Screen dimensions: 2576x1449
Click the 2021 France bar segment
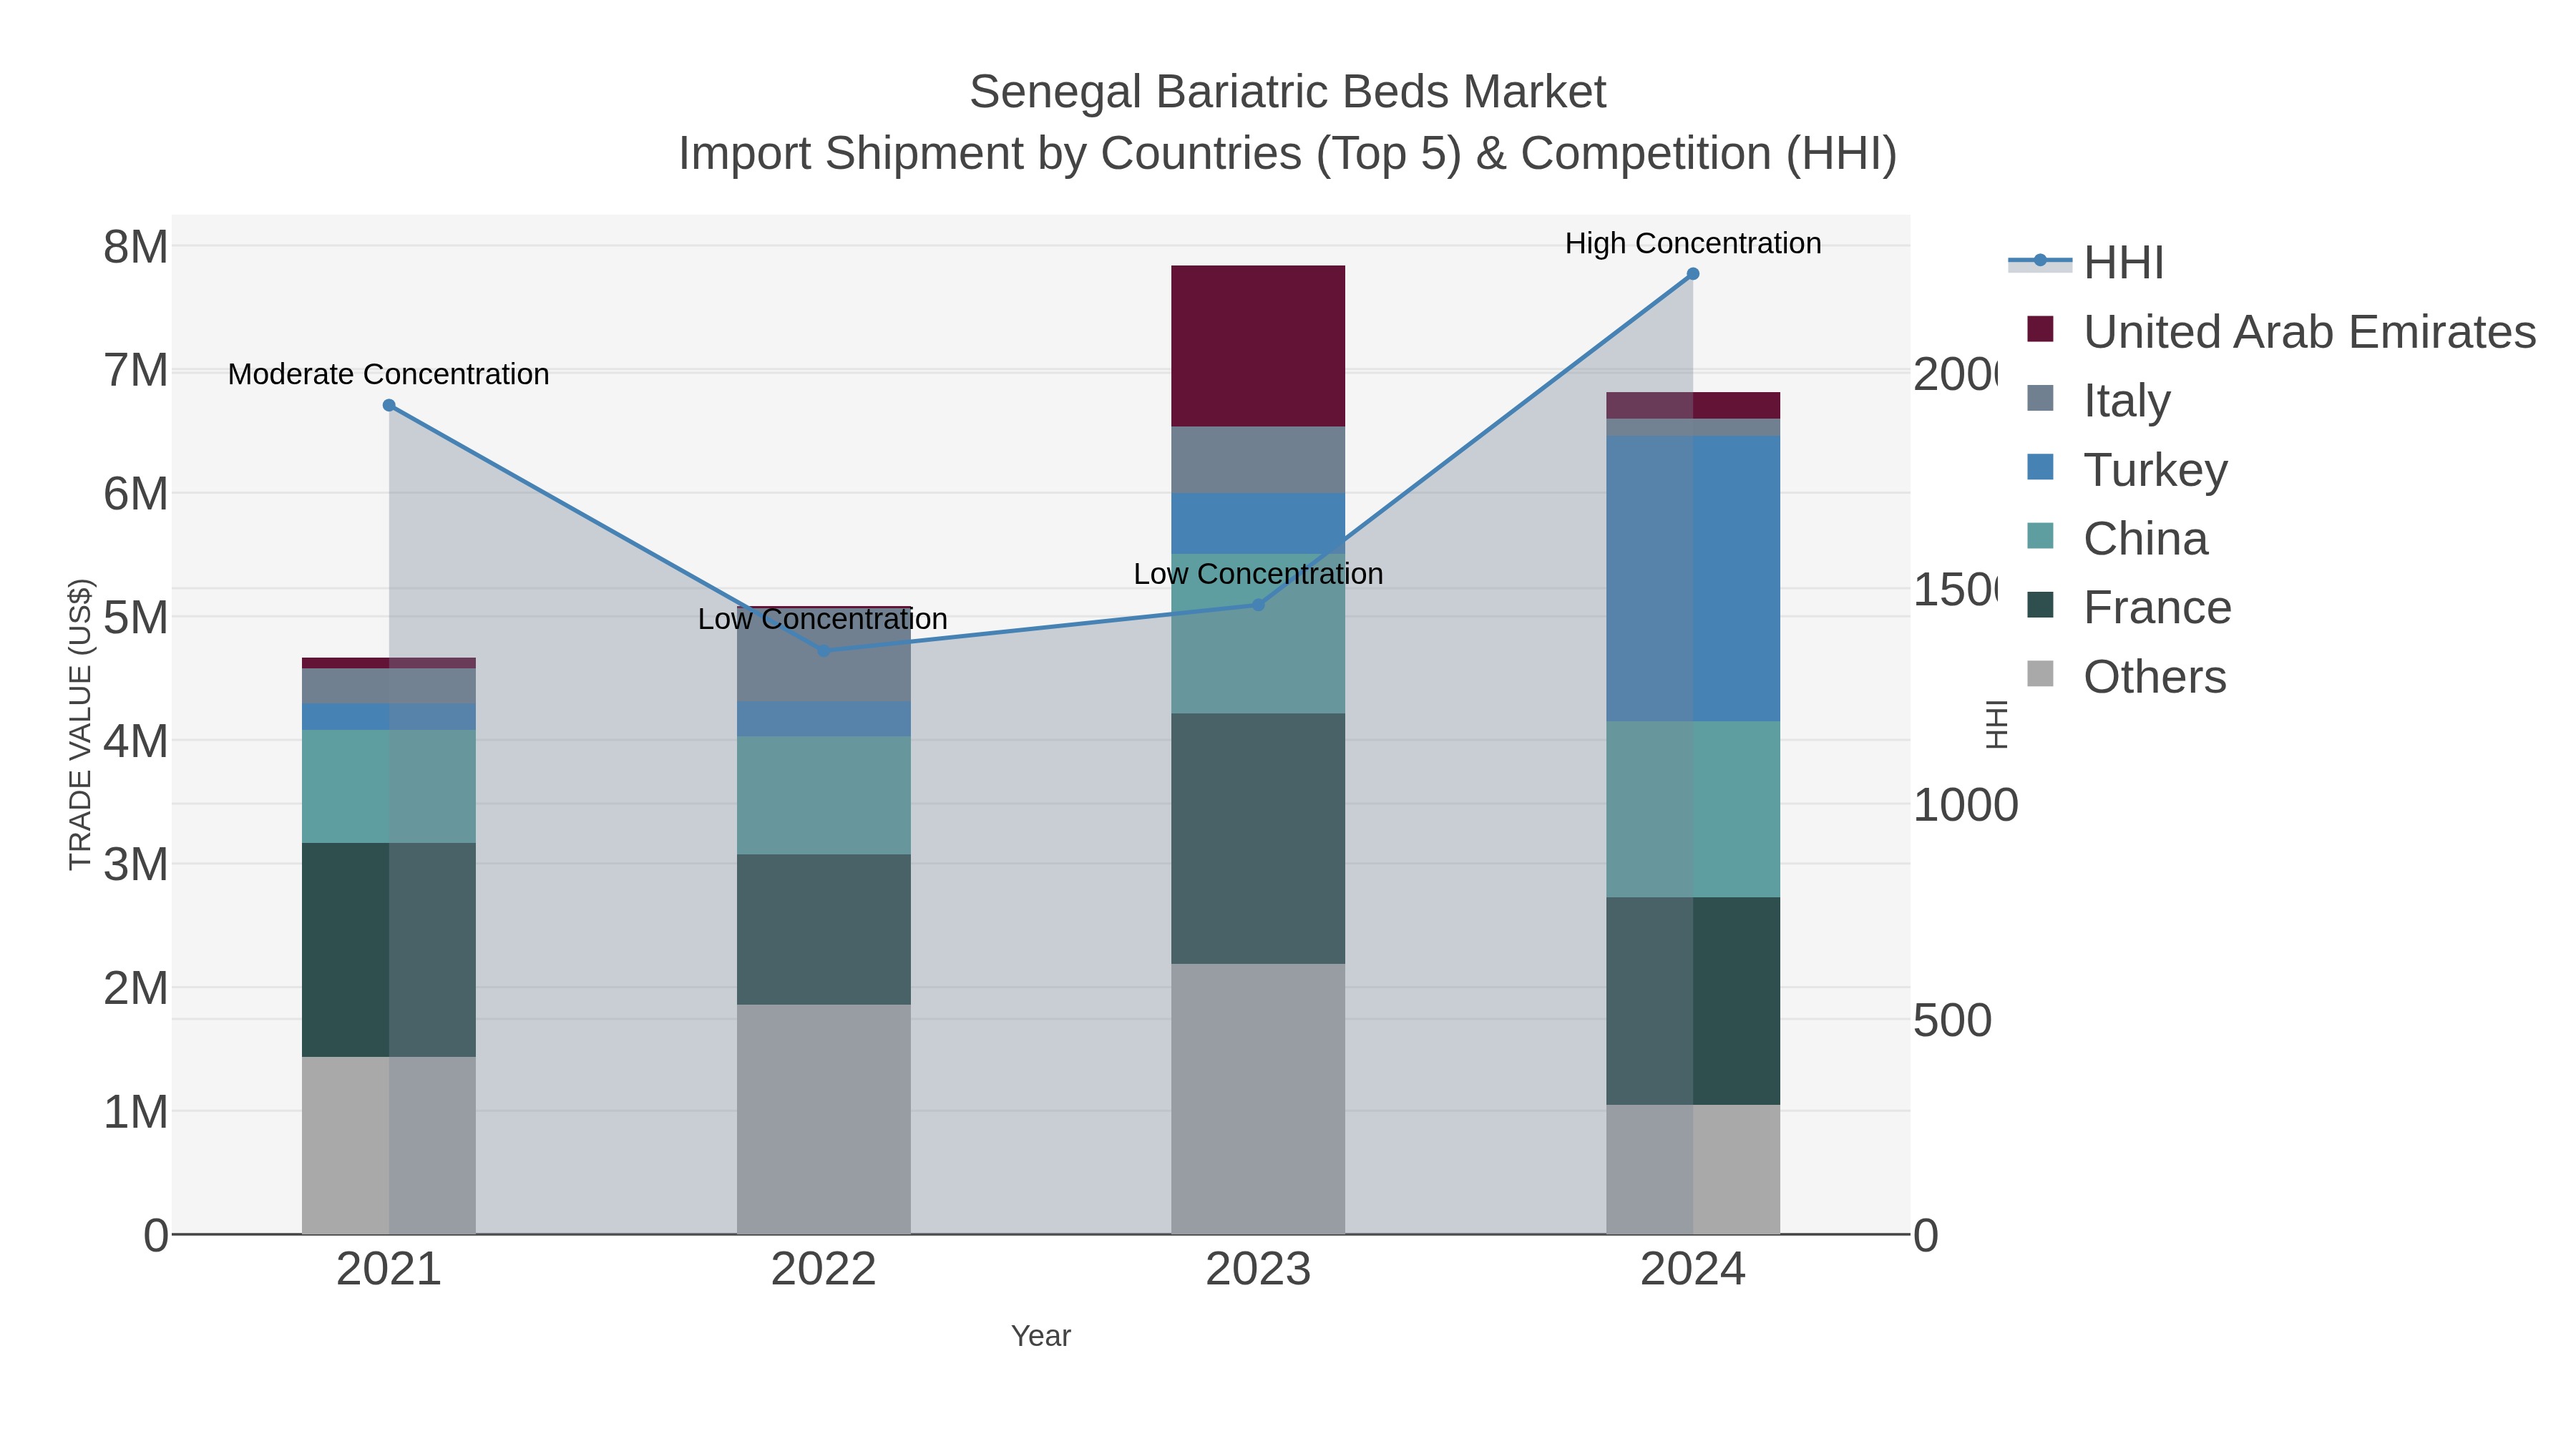389,950
